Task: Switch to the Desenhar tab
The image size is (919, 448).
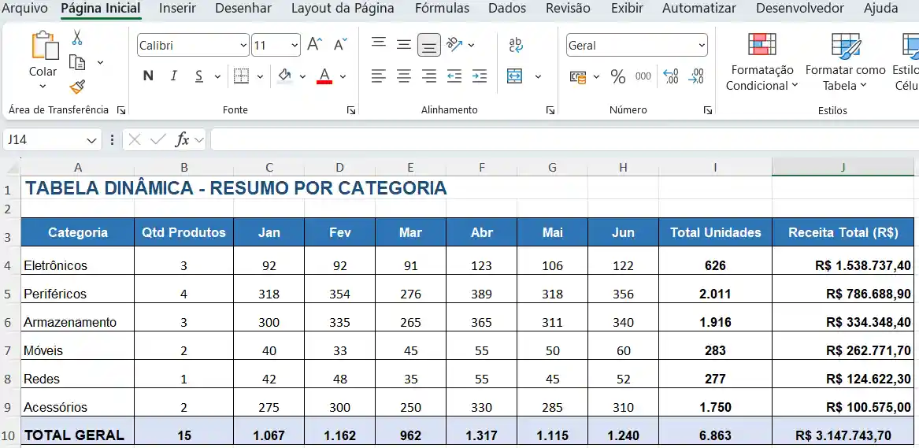Action: click(243, 8)
